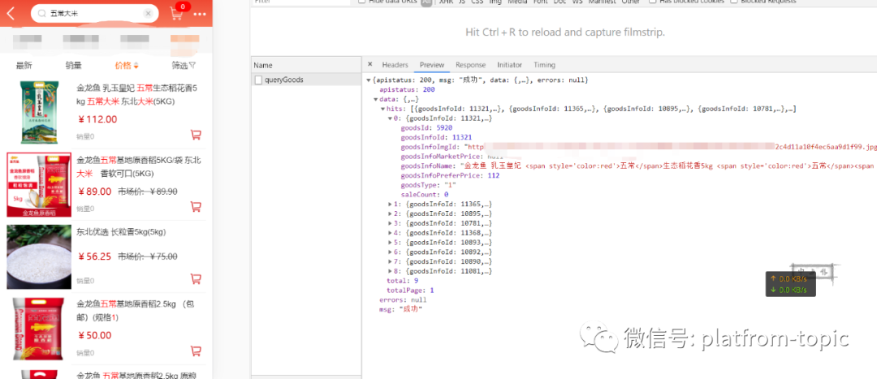Sort products by 价格
The height and width of the screenshot is (379, 877).
pos(123,66)
